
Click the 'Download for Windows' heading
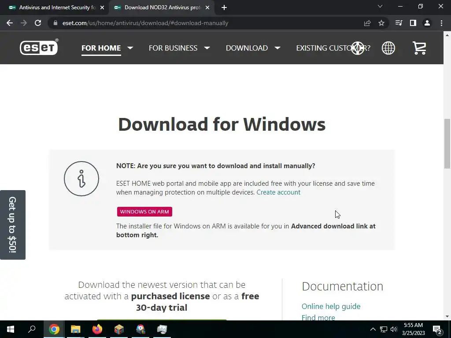(222, 124)
